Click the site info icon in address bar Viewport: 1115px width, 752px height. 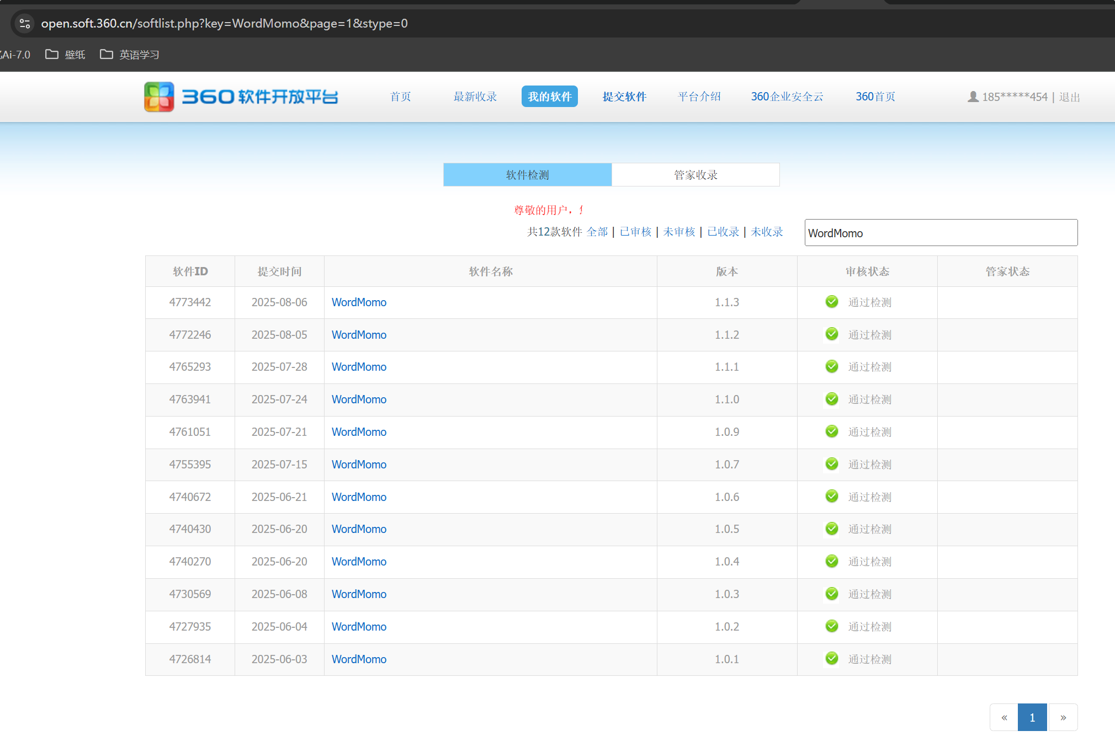[x=25, y=24]
